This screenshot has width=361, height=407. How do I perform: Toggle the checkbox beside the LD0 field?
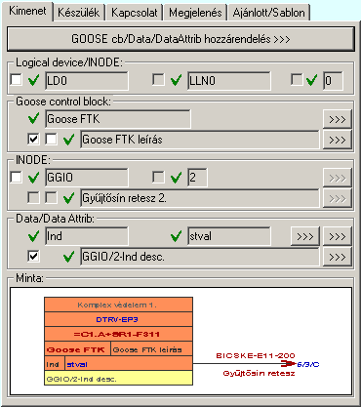coord(16,80)
